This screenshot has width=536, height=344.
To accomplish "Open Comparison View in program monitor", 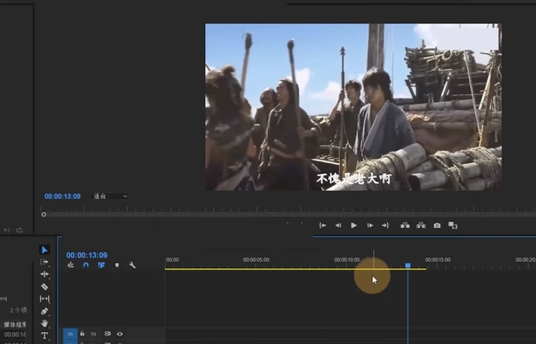I will 453,225.
